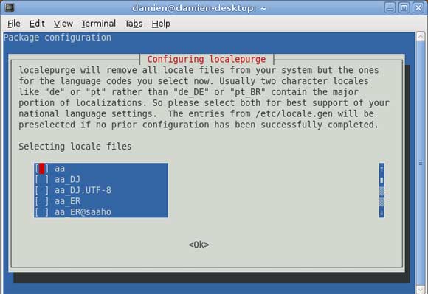The height and width of the screenshot is (294, 428).
Task: Click the 'Configuring localepurge' dialog title
Action: (x=207, y=59)
